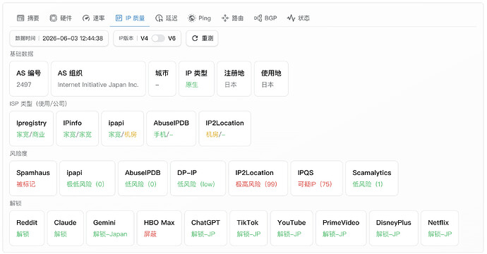
Task: Click the AbuseIPDB 手机 ISP card
Action: point(171,128)
